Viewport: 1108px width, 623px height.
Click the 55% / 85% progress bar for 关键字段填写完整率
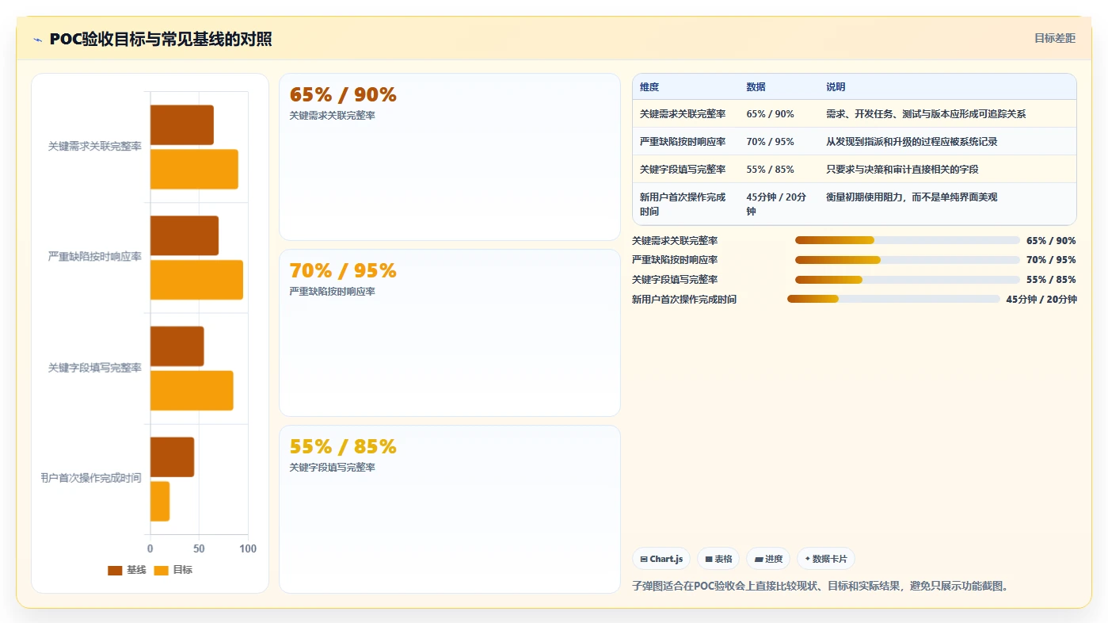tap(908, 279)
